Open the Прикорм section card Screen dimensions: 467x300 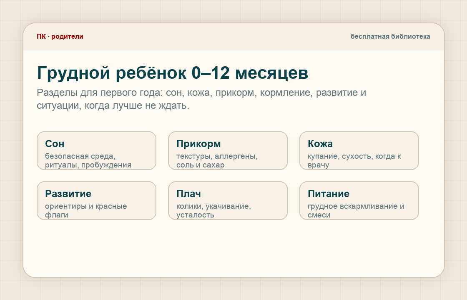point(228,150)
